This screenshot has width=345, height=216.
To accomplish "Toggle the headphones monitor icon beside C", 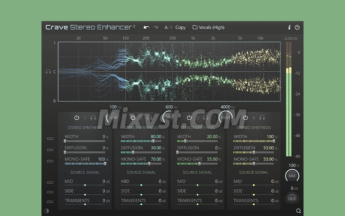I will pos(48,72).
